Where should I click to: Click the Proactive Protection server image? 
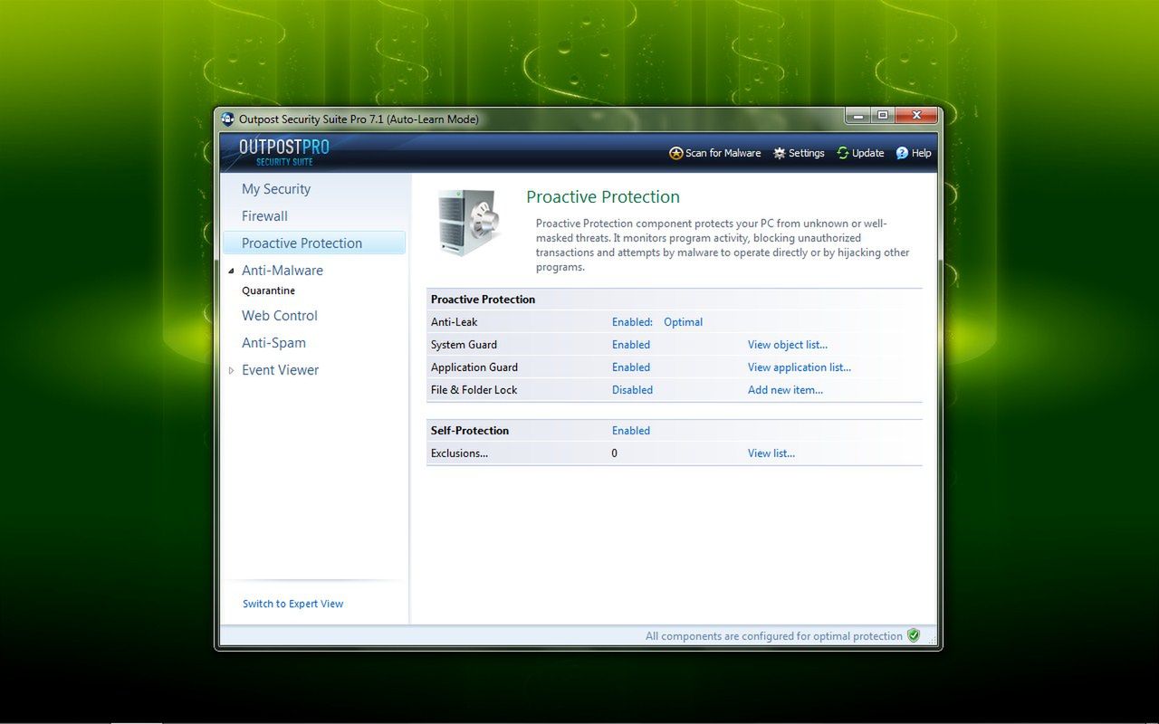[468, 222]
